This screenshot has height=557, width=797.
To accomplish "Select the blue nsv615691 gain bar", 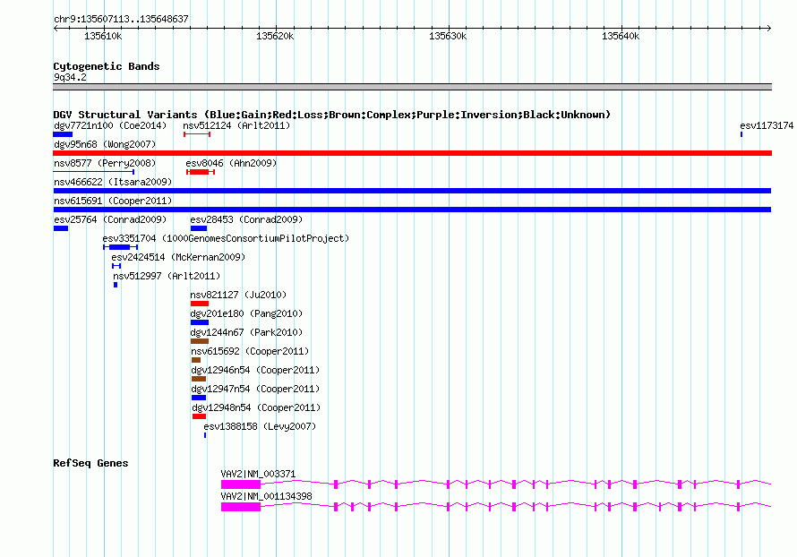I will pyautogui.click(x=412, y=210).
